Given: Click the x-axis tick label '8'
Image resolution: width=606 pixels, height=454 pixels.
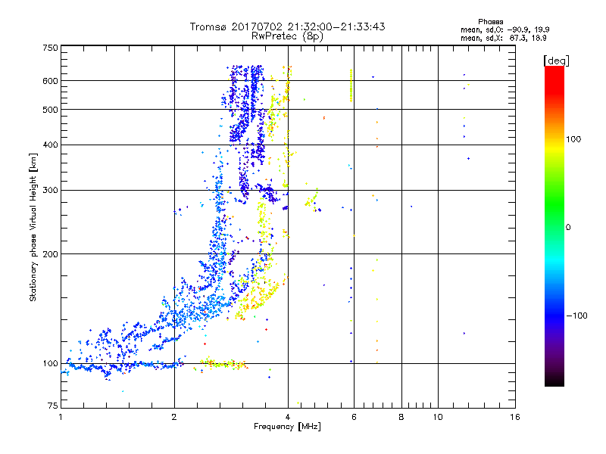Looking at the screenshot, I should pyautogui.click(x=401, y=417).
